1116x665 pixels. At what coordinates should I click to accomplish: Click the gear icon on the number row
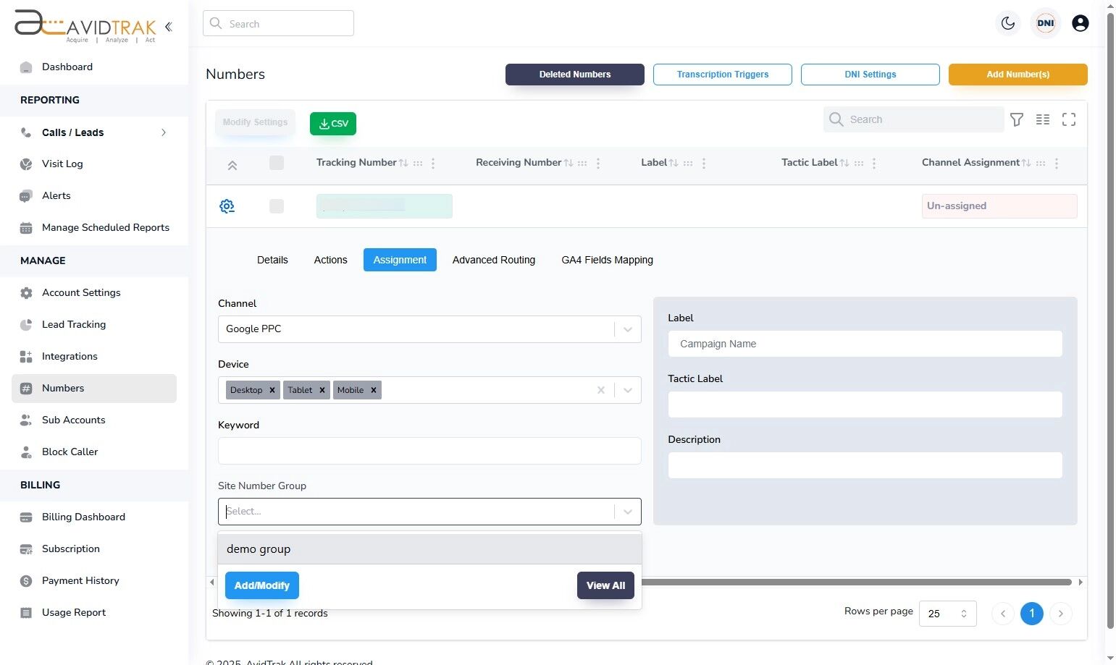(x=227, y=206)
